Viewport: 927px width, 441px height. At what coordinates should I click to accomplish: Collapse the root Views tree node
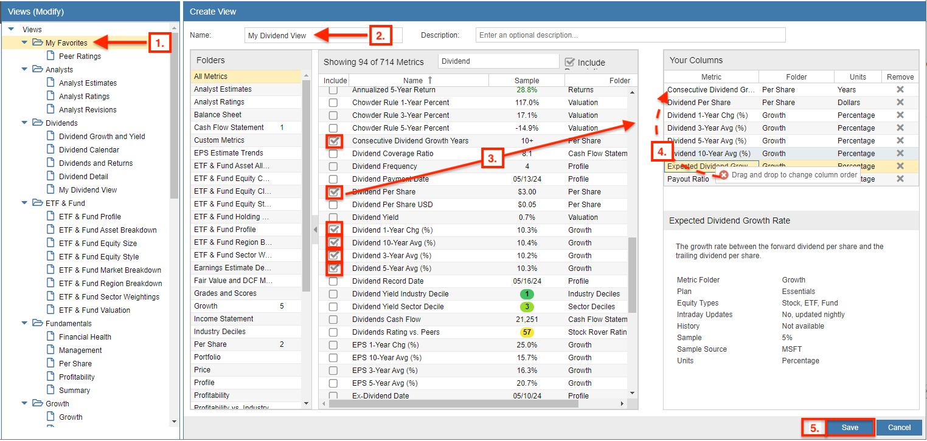pos(12,29)
